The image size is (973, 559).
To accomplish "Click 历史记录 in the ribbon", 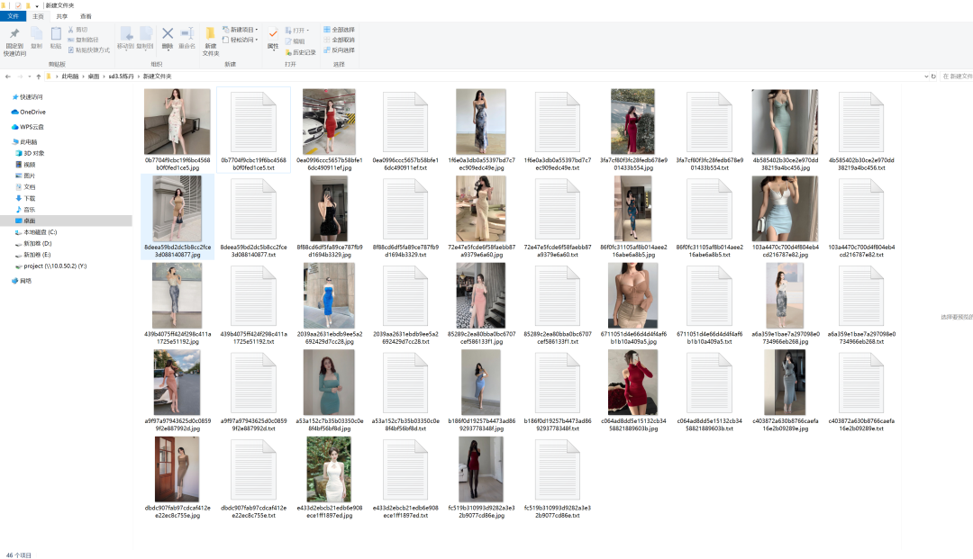I will click(x=300, y=53).
